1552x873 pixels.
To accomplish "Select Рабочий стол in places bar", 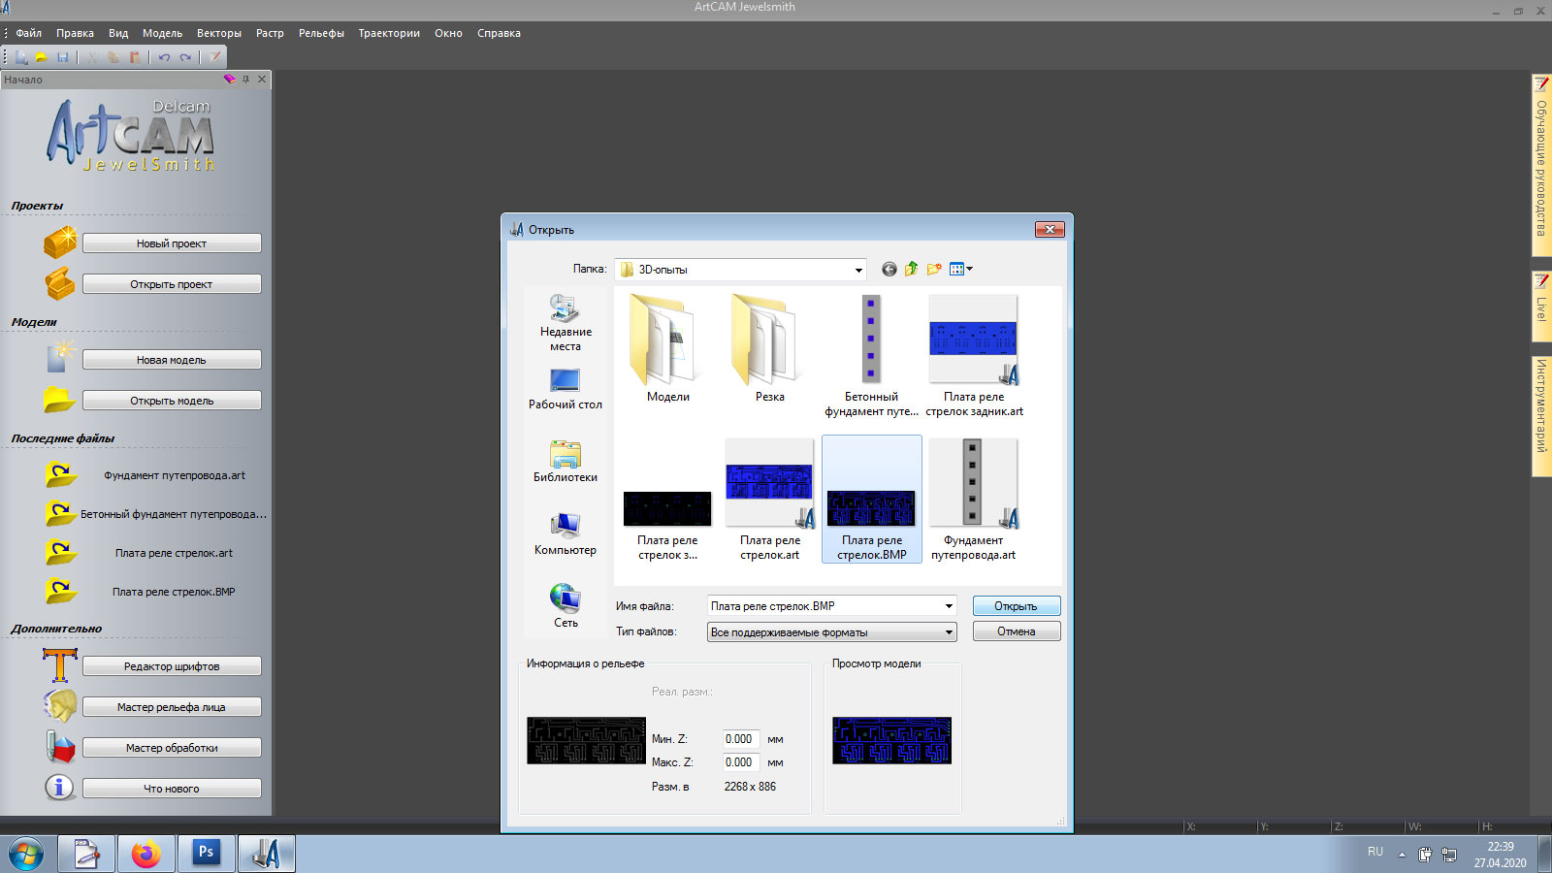I will coord(566,389).
